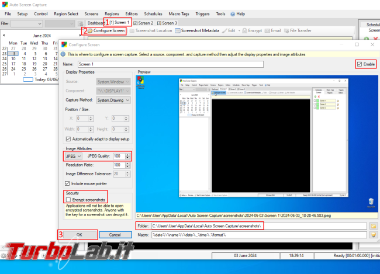The width and height of the screenshot is (380, 274).
Task: Click the Recycle Bin icon in preview
Action: [371, 203]
